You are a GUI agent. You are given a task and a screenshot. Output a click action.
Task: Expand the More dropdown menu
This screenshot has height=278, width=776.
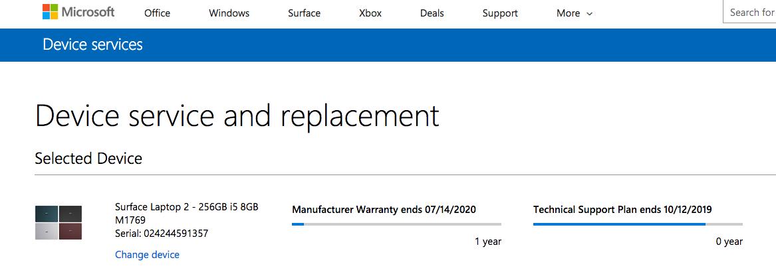pos(574,13)
